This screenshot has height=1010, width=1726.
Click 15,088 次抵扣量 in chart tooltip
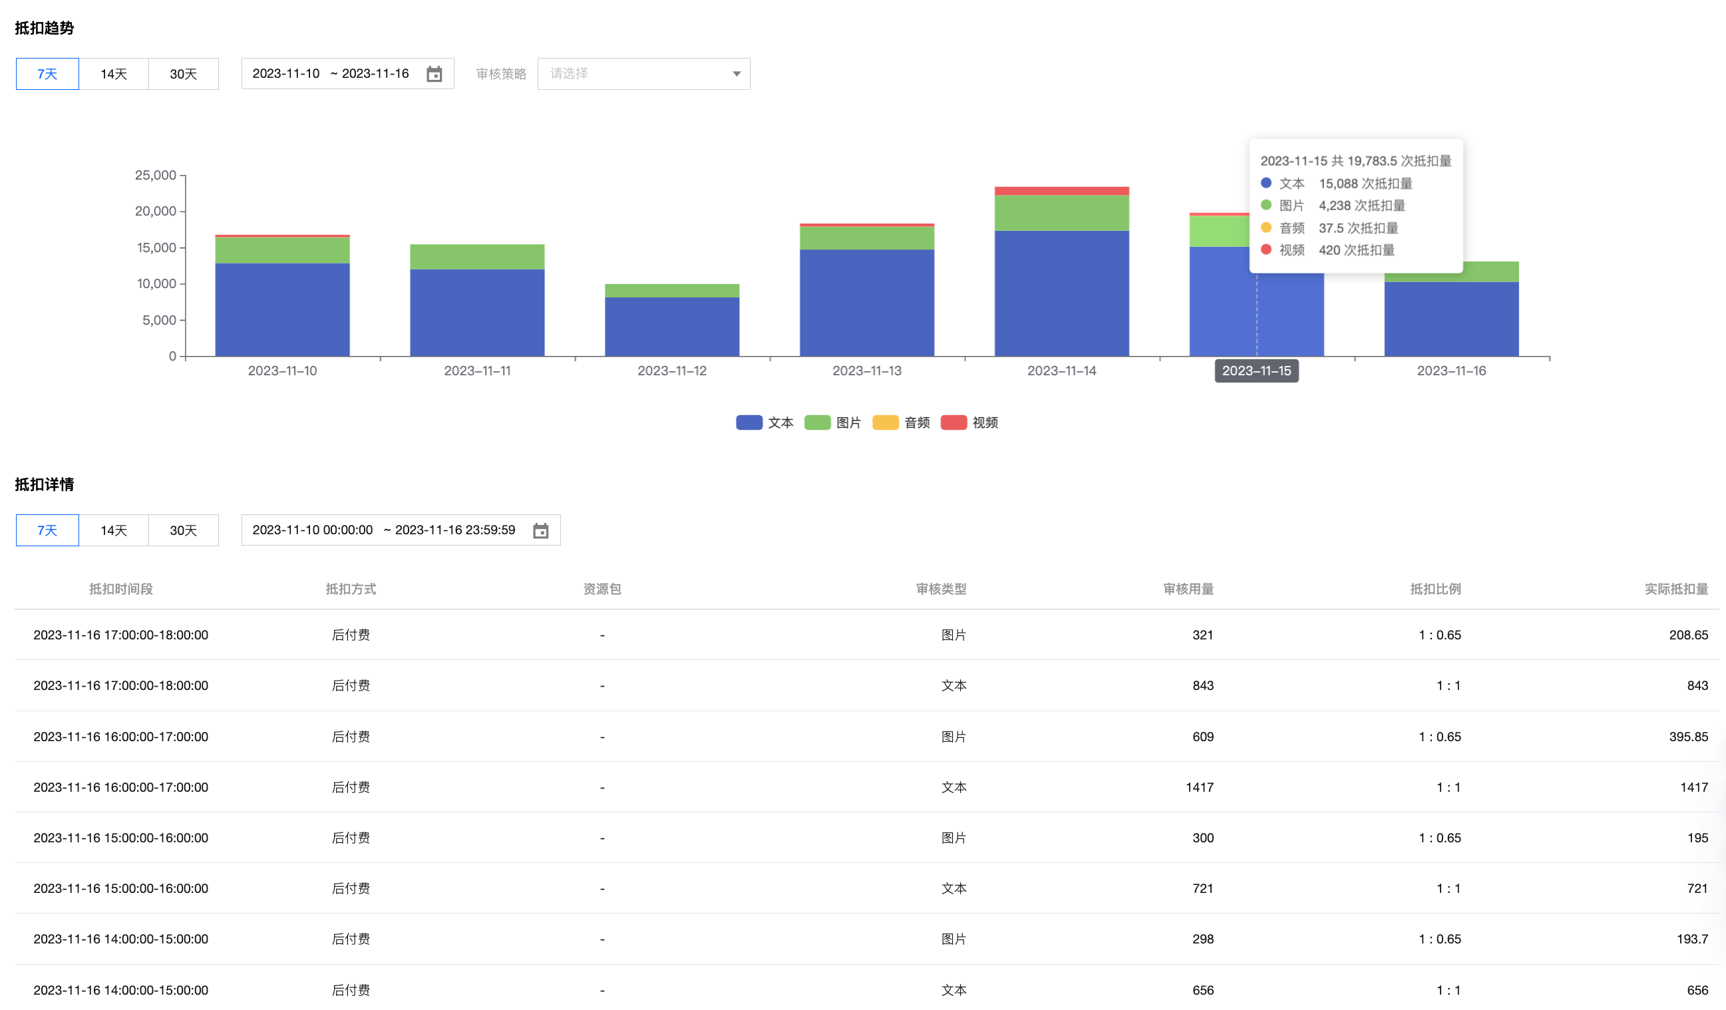coord(1366,184)
